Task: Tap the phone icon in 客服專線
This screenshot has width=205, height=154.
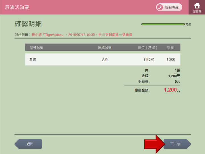Action: (x=160, y=7)
